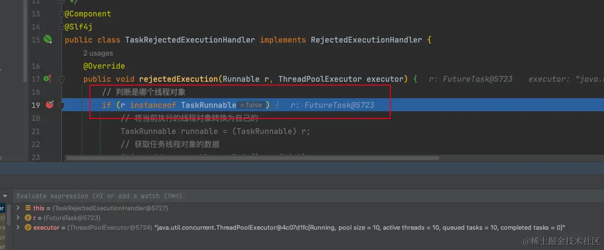Click the parameter icon beside executor variable

[28, 227]
